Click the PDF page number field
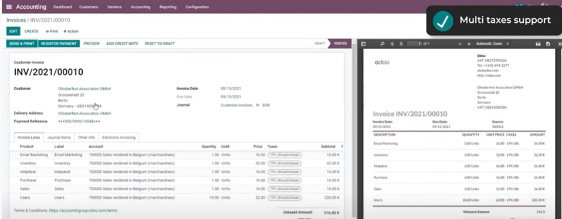Viewport: 562px width, 219px height. click(x=415, y=44)
